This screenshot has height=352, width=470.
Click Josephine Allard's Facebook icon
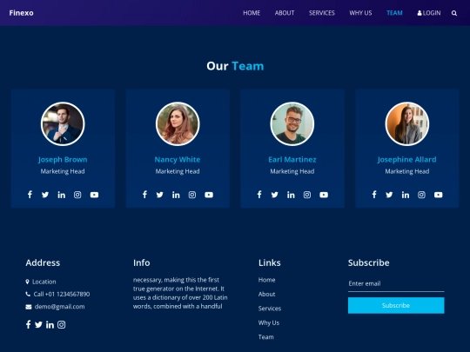click(374, 195)
